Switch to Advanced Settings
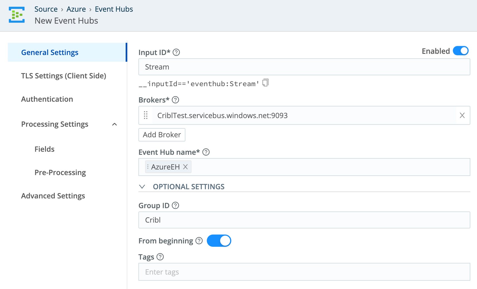 point(53,196)
